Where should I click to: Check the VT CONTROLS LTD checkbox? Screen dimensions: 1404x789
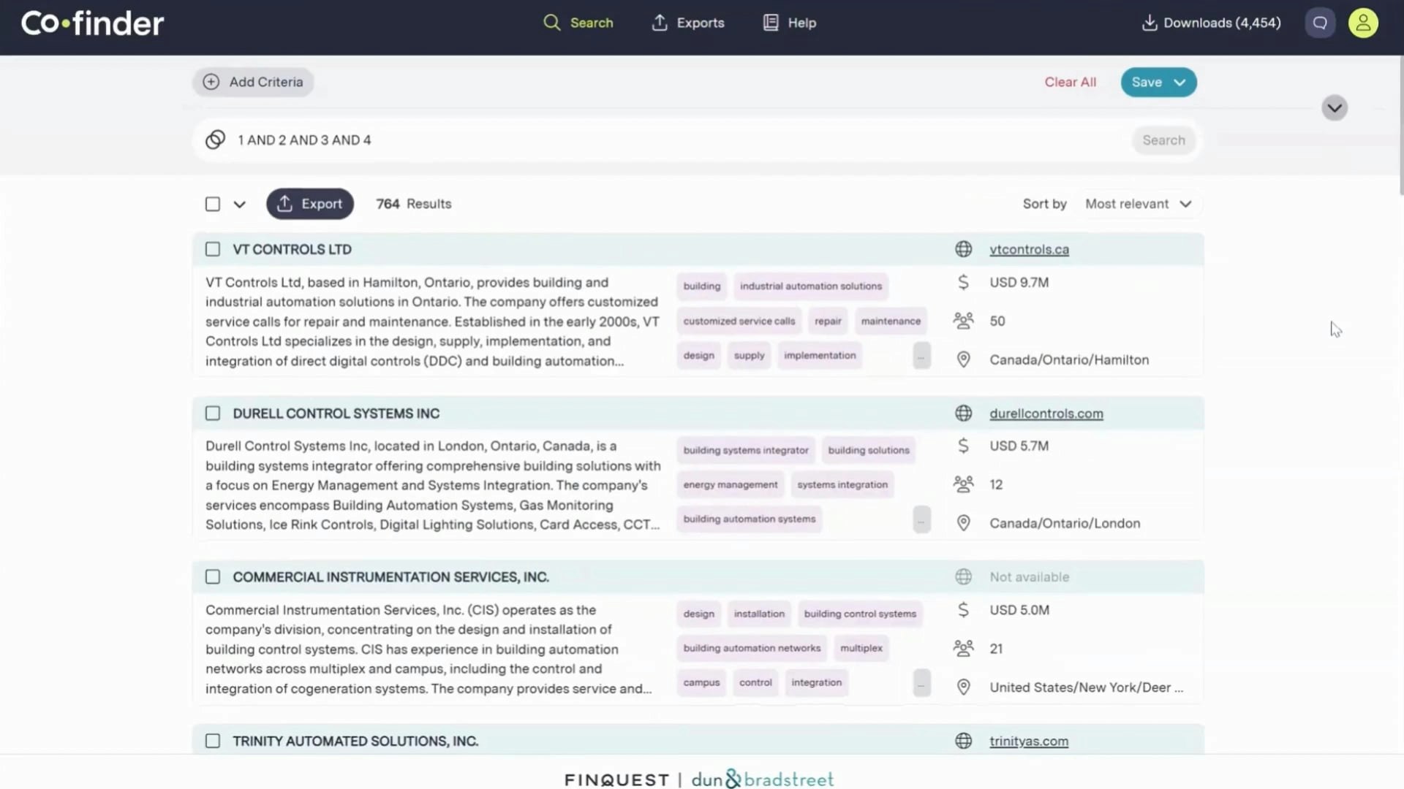(213, 249)
